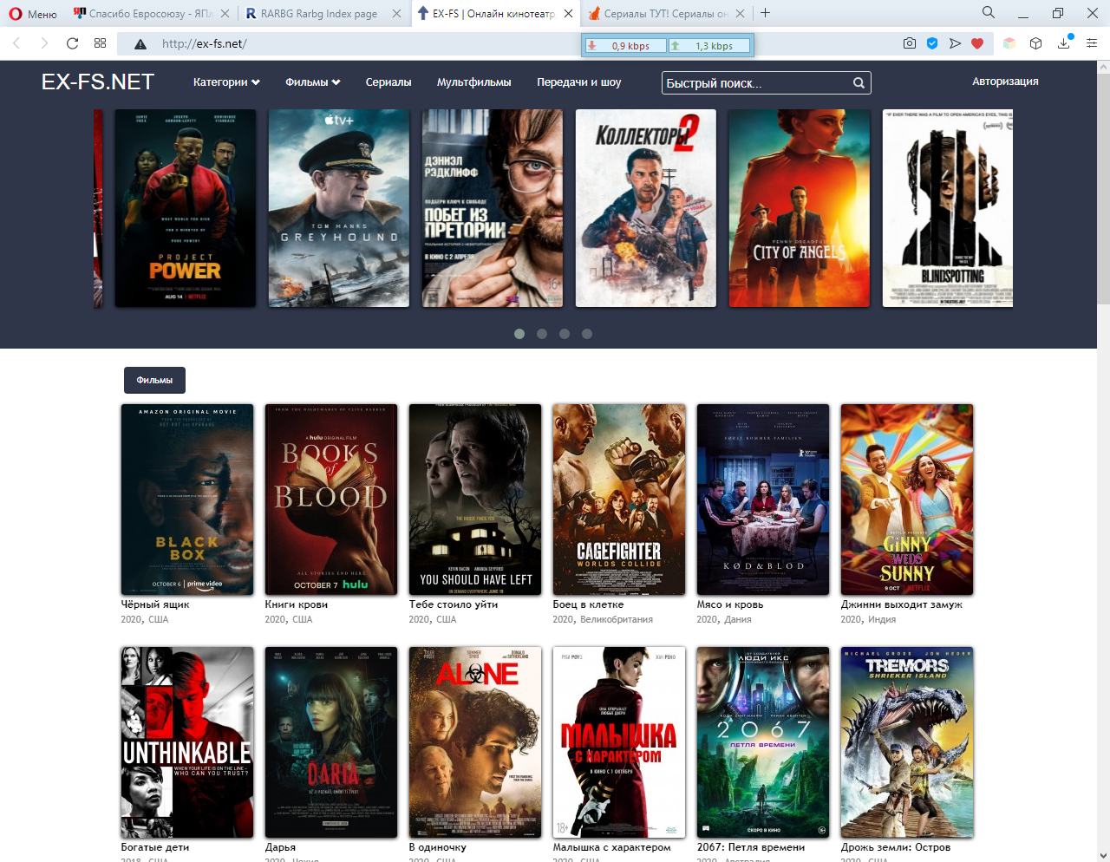Open the Чёрный ящик title link
Screen dimensions: 1110x862
point(155,604)
